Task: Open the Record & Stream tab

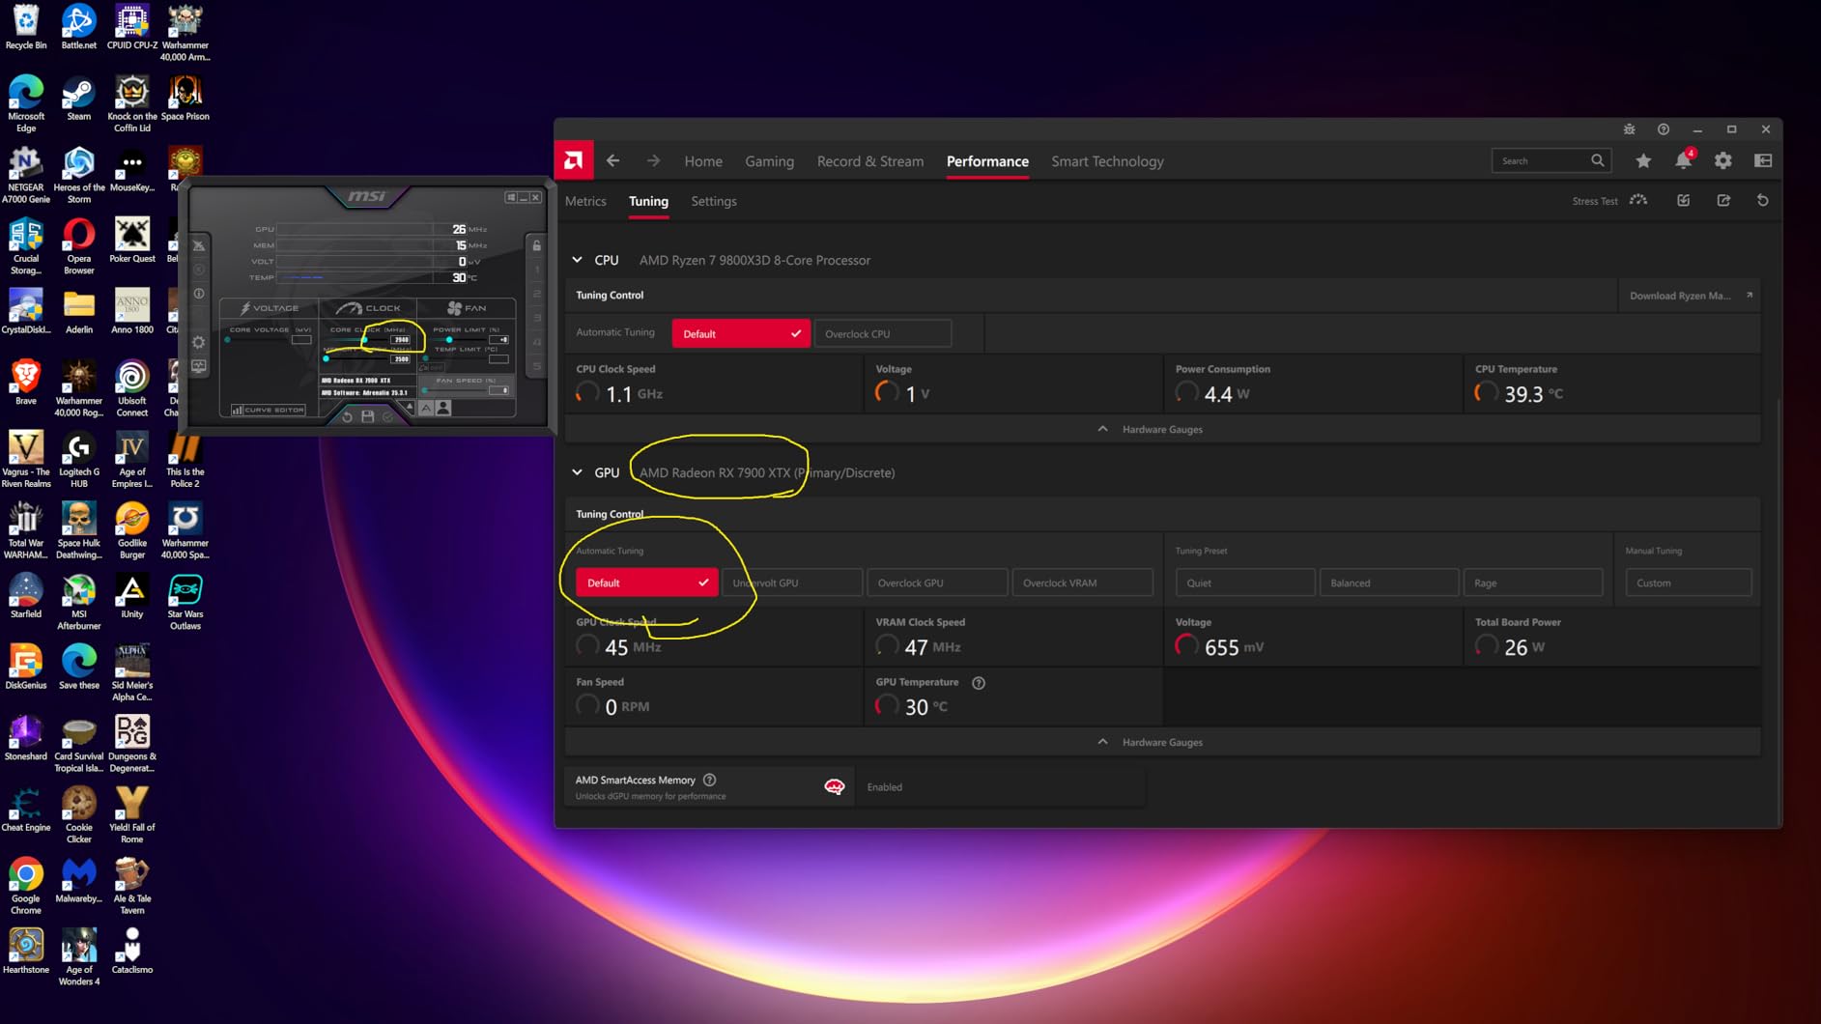Action: 870,161
